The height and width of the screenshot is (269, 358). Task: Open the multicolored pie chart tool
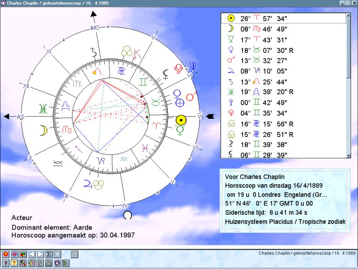pyautogui.click(x=23, y=254)
